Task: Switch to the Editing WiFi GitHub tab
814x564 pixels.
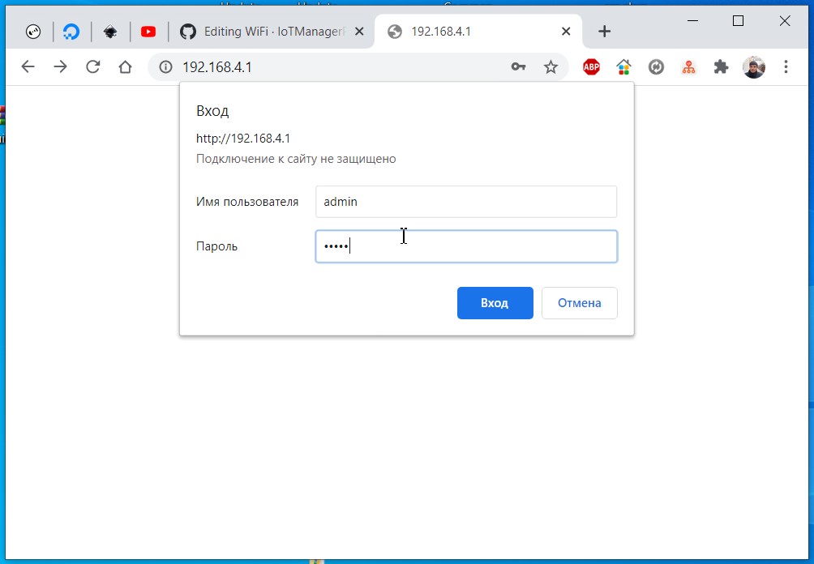Action: [269, 32]
